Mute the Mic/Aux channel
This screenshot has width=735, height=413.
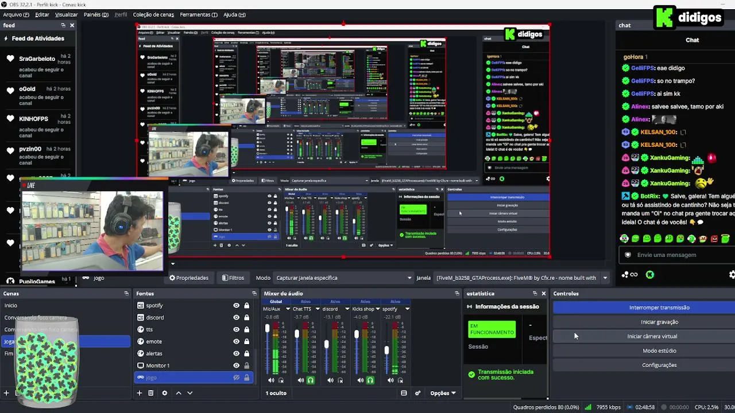click(x=271, y=380)
